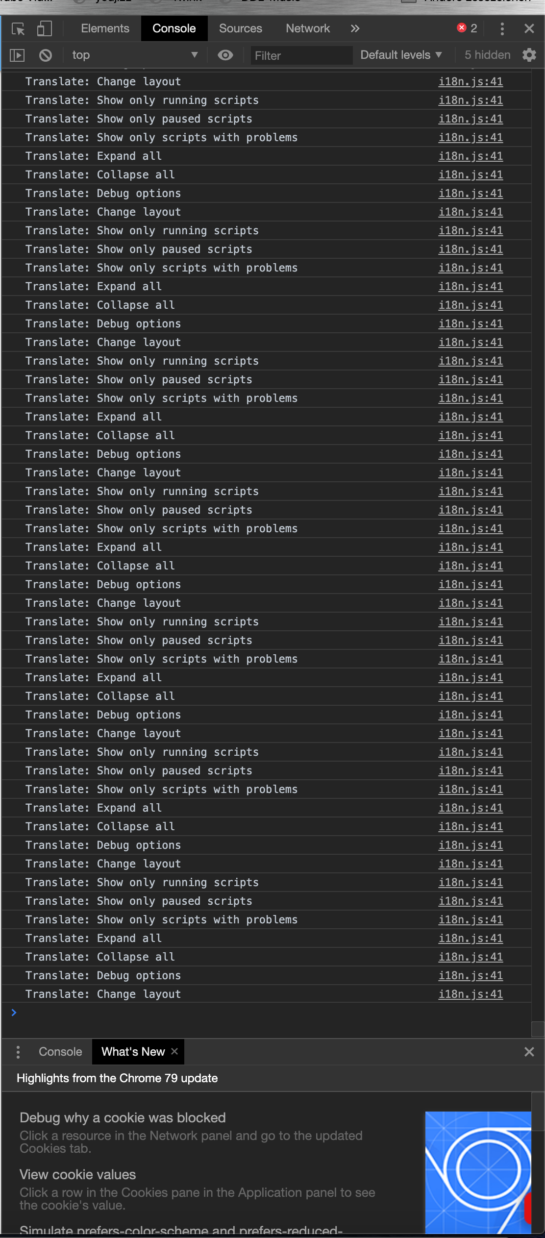Expand the Default levels dropdown
The width and height of the screenshot is (545, 1238).
pyautogui.click(x=401, y=55)
